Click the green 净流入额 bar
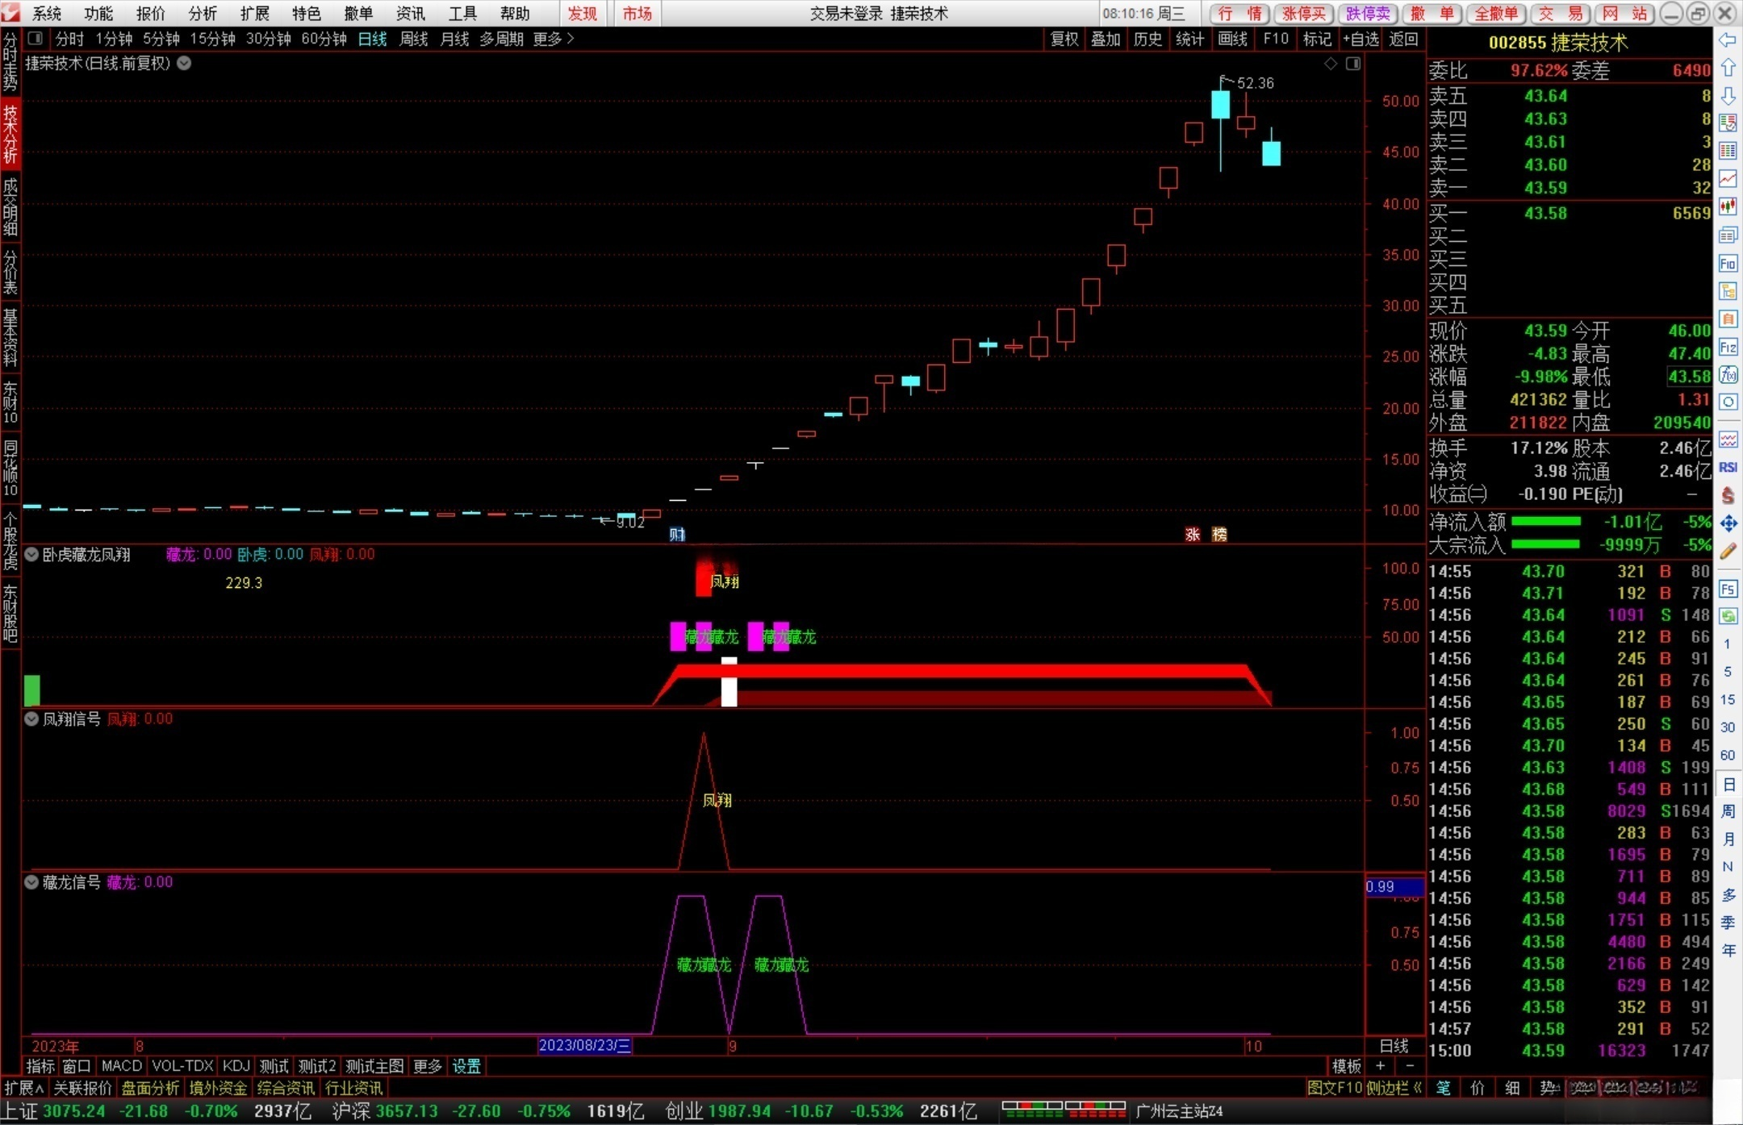The height and width of the screenshot is (1125, 1743). [x=1545, y=522]
